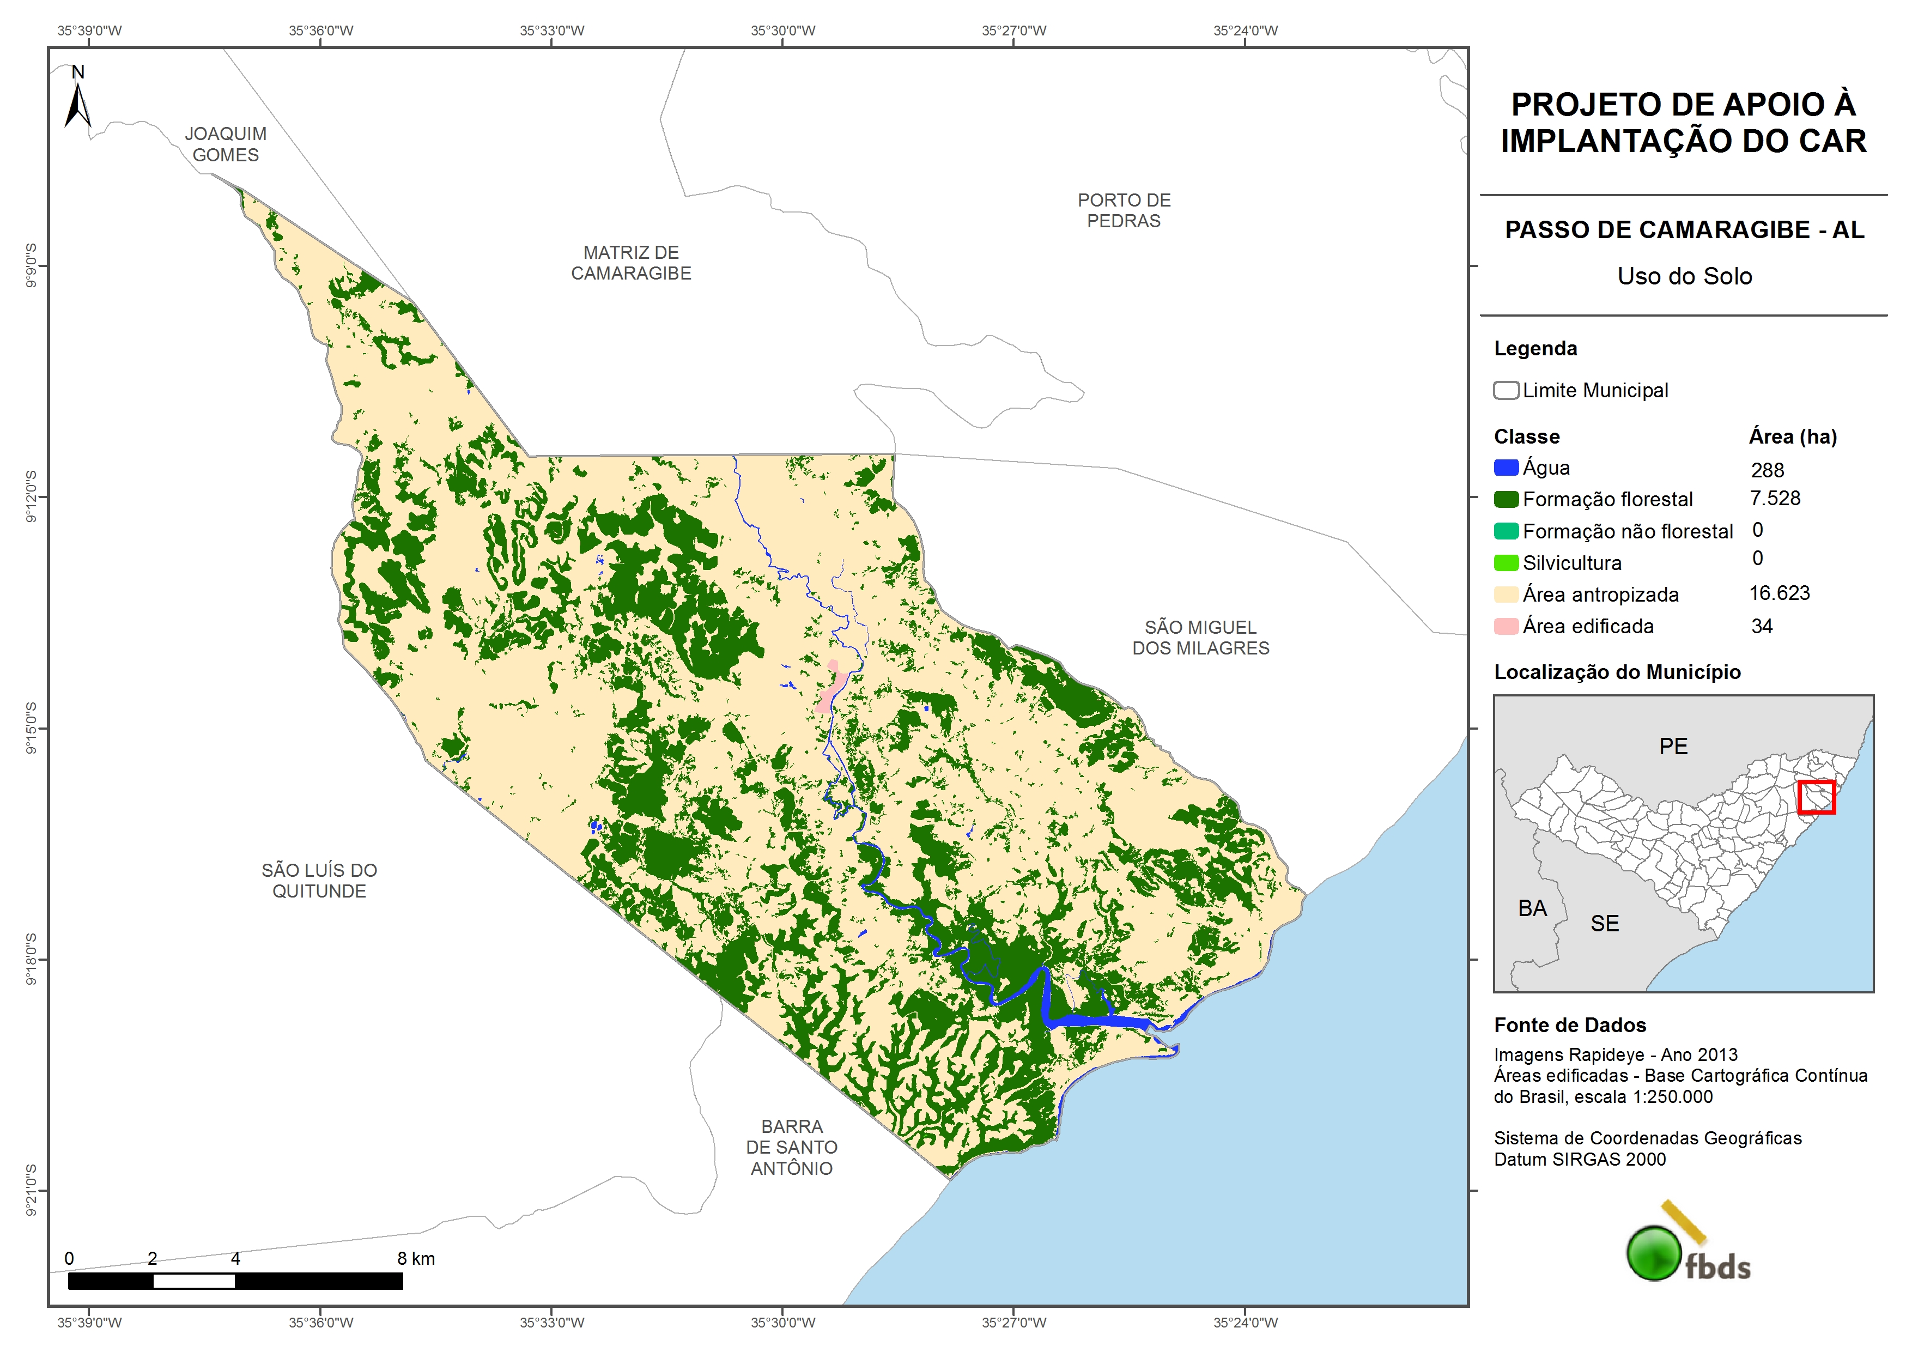Click the PE label in locator map

(1673, 747)
